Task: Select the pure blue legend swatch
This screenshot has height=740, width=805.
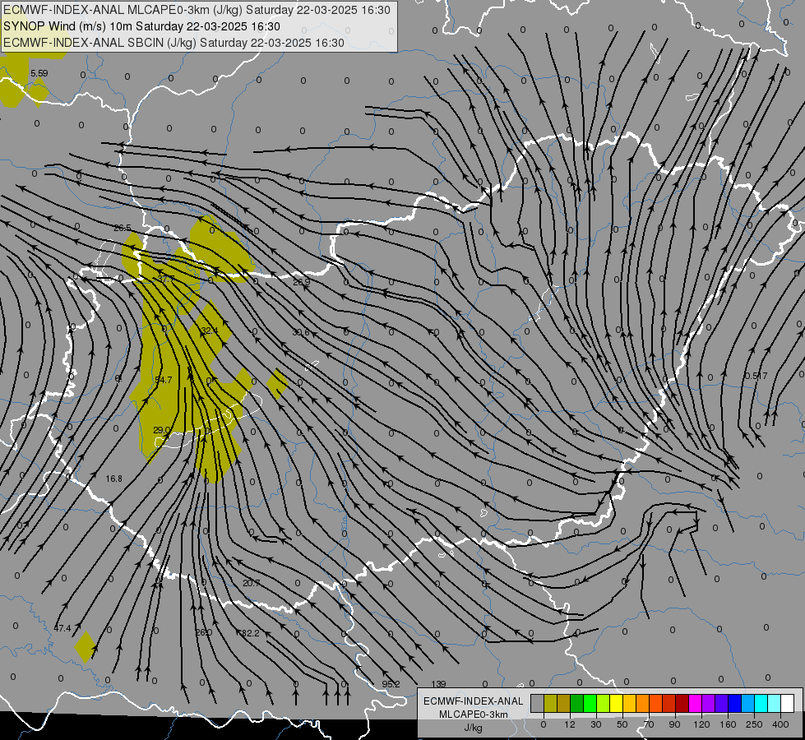Action: pos(735,703)
